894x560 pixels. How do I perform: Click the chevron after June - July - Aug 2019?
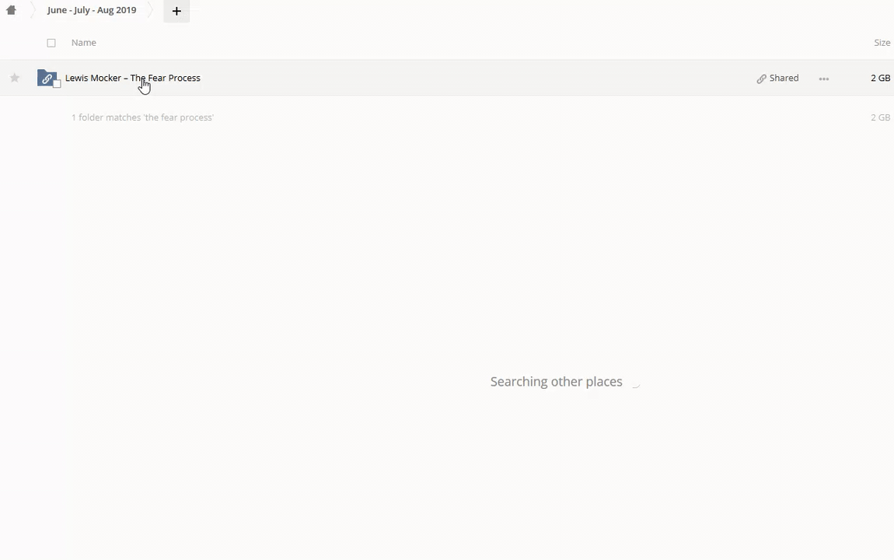[152, 10]
